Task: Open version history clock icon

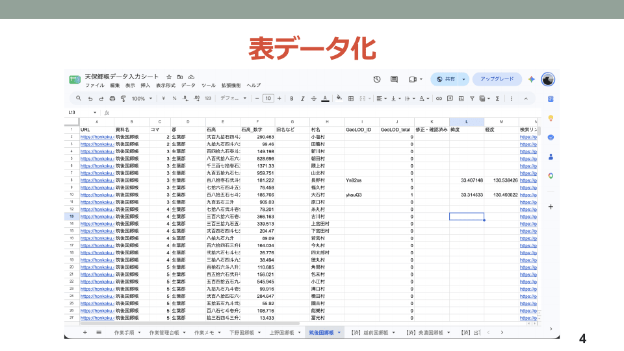Action: (377, 79)
